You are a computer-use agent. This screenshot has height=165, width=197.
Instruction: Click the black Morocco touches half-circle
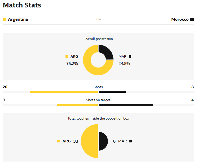[x=103, y=141]
